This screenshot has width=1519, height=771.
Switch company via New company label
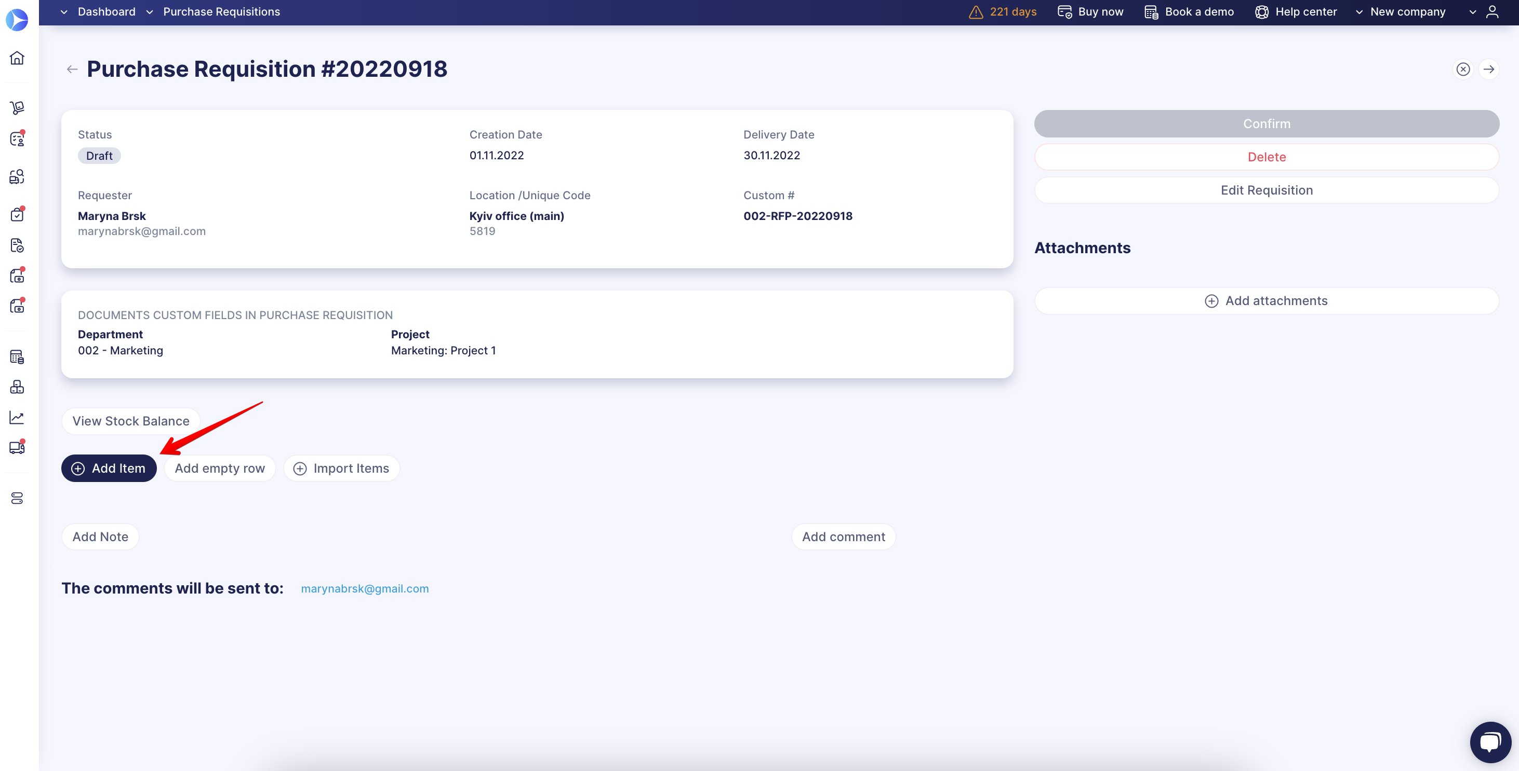(x=1407, y=12)
